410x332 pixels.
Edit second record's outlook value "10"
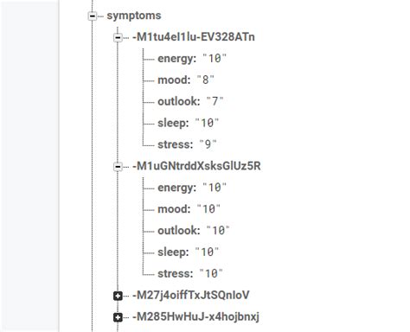click(218, 231)
